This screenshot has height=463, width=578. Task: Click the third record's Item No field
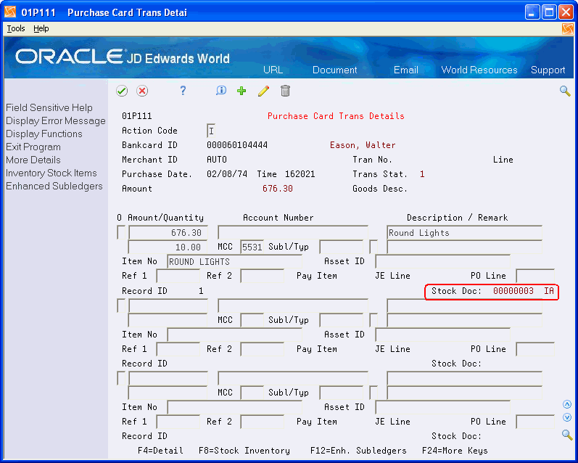pyautogui.click(x=235, y=407)
